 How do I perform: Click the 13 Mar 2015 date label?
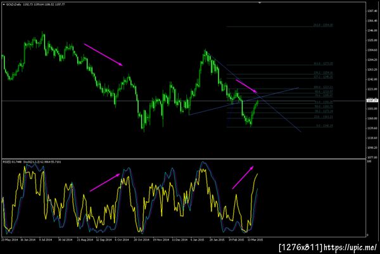coord(255,239)
